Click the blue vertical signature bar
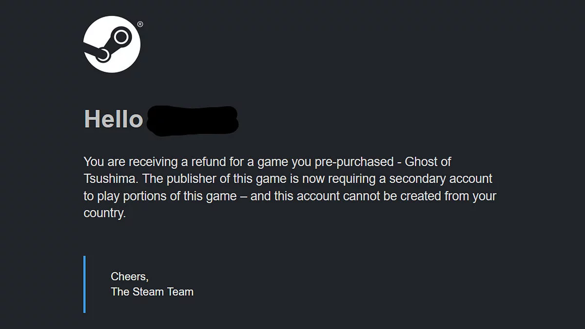585x329 pixels. (84, 284)
